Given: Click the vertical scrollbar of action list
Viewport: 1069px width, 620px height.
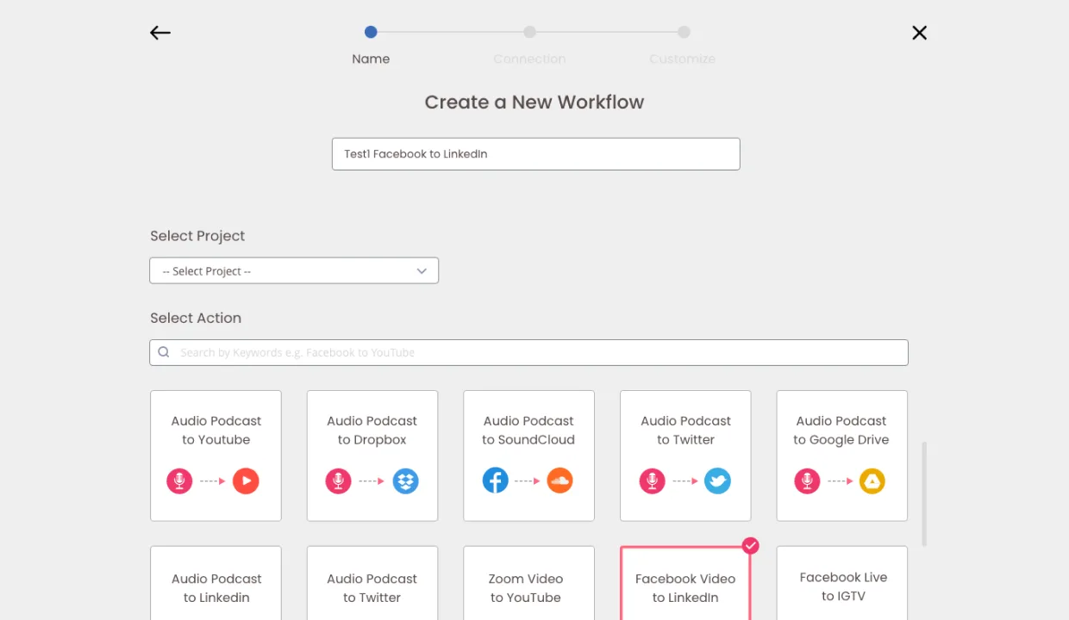Looking at the screenshot, I should point(924,494).
